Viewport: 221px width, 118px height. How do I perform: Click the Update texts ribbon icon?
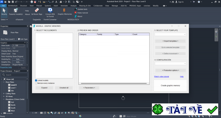coord(75,9)
